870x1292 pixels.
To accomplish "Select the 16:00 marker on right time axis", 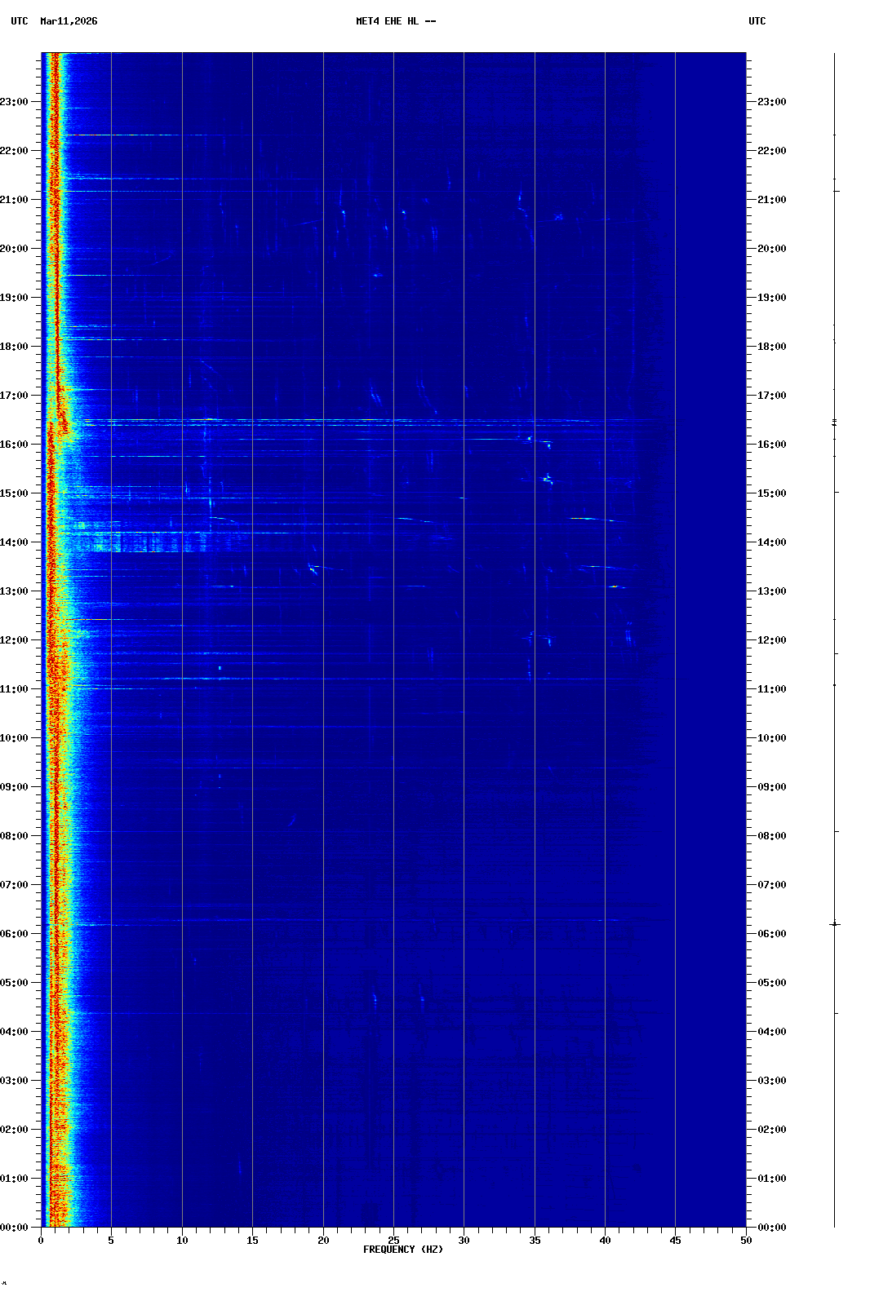I will (771, 445).
